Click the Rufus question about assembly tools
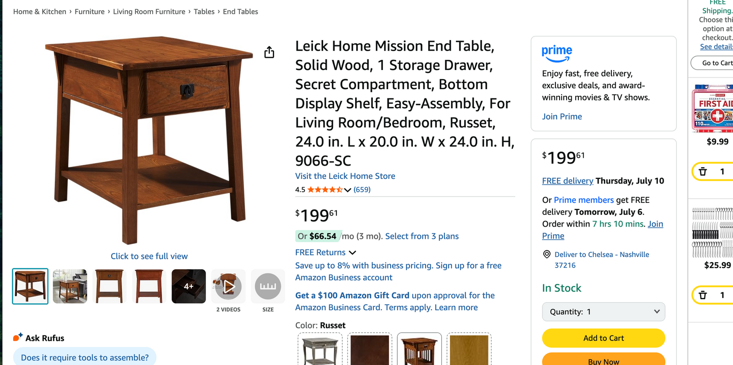This screenshot has width=733, height=365. [85, 357]
